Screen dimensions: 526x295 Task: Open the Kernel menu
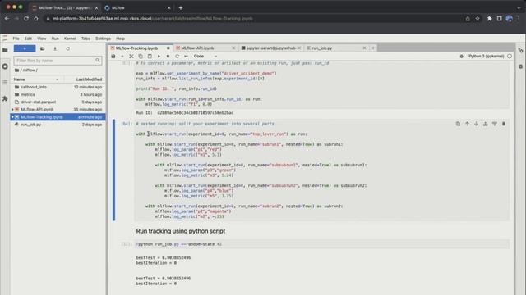[70, 39]
